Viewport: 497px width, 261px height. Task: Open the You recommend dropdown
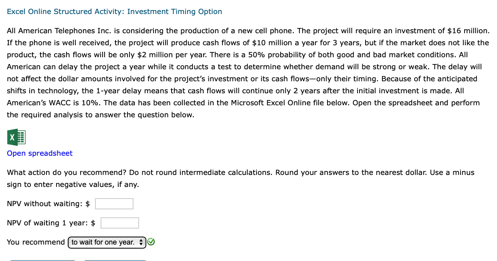[107, 242]
